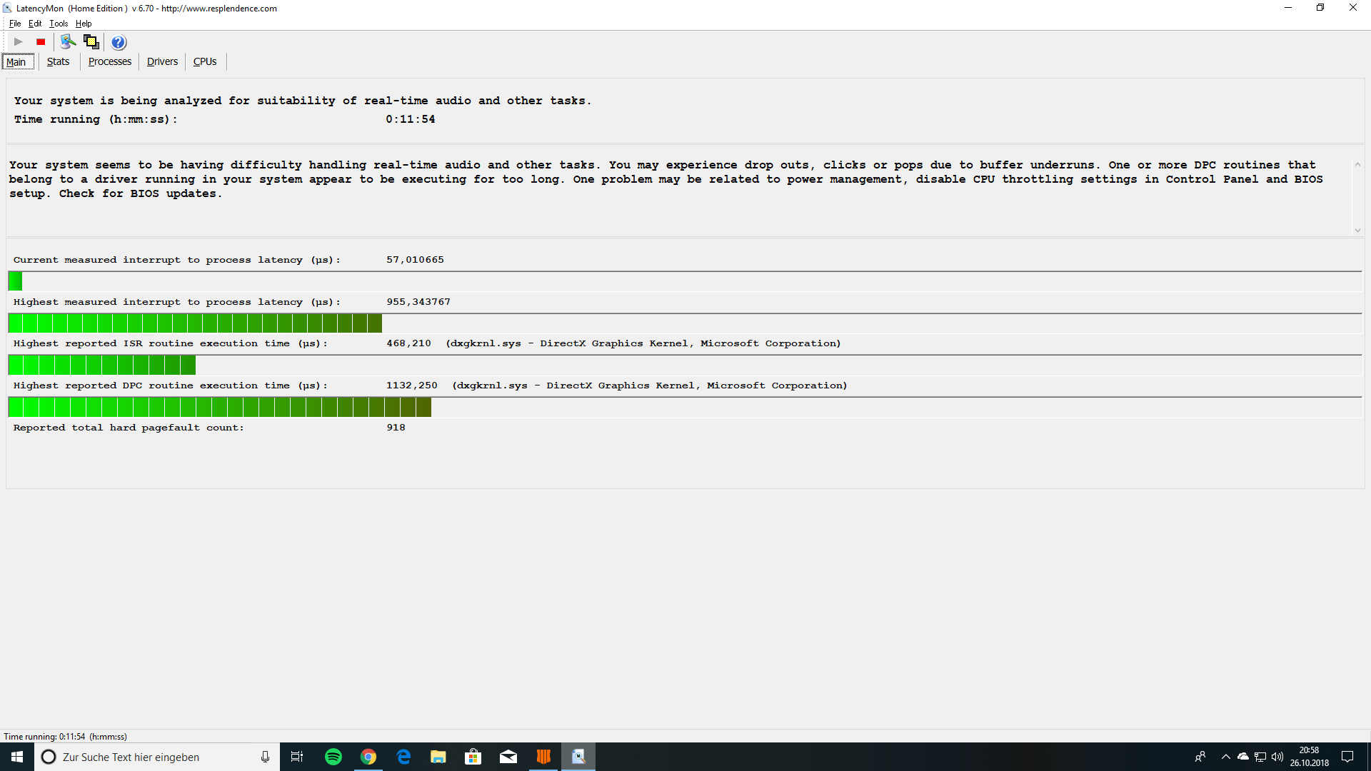Show the Drivers tab
The width and height of the screenshot is (1371, 771).
coord(162,61)
